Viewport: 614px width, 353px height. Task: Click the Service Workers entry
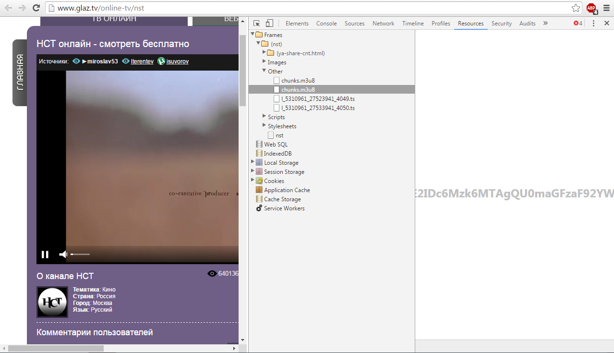click(284, 208)
